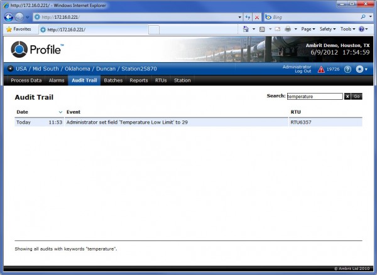Click the application help question mark icon

click(x=347, y=69)
